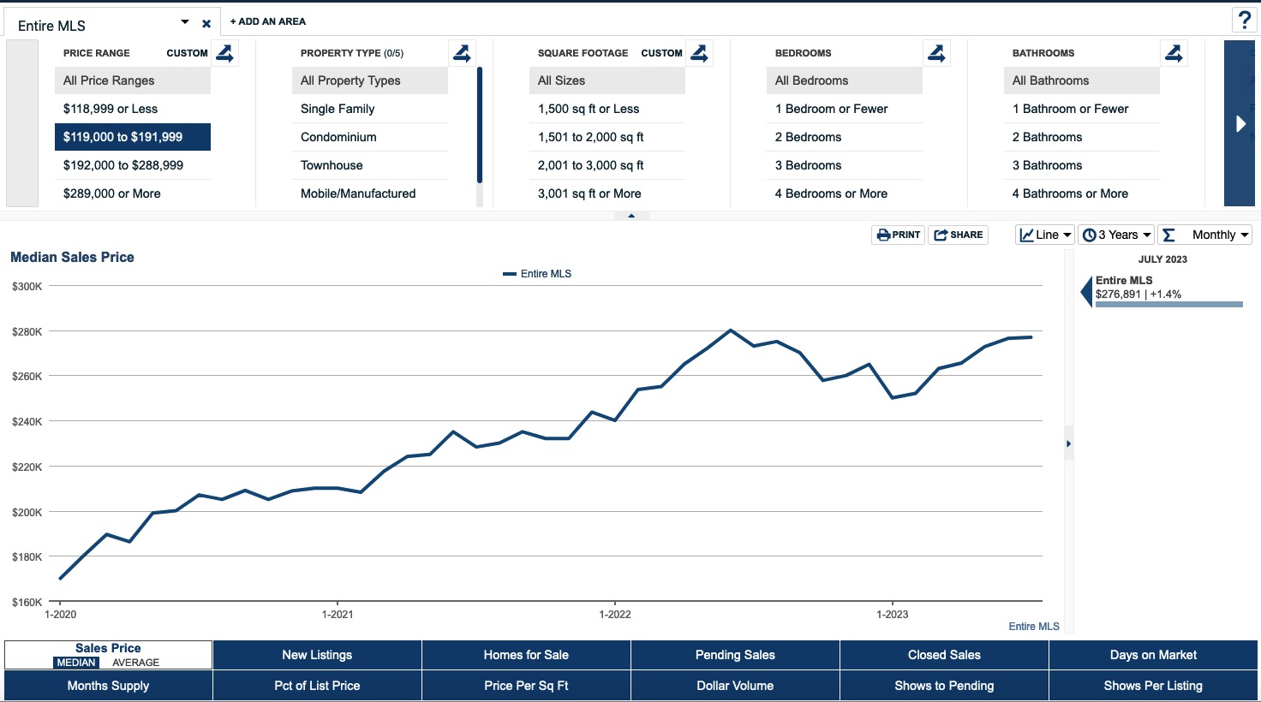Open the Monthly calculation dropdown

(x=1204, y=235)
